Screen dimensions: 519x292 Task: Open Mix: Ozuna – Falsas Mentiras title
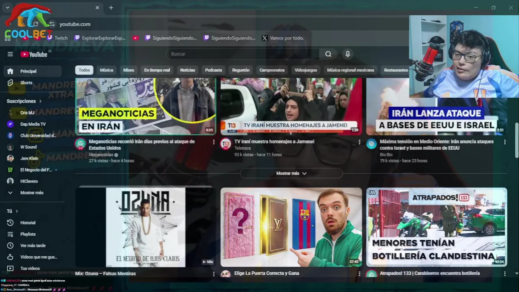(x=106, y=274)
